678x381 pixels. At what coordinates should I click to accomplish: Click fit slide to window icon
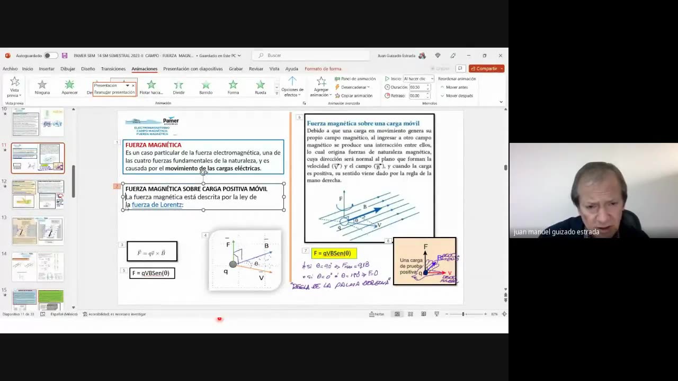tap(504, 314)
